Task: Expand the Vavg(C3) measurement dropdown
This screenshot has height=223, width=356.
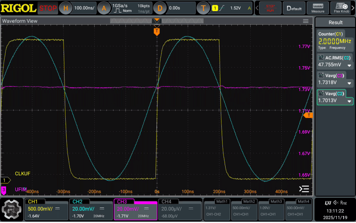Action: (x=349, y=83)
